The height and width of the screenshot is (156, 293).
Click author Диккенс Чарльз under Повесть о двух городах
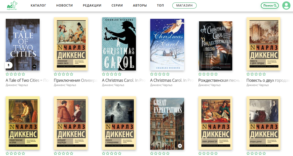point(257,85)
